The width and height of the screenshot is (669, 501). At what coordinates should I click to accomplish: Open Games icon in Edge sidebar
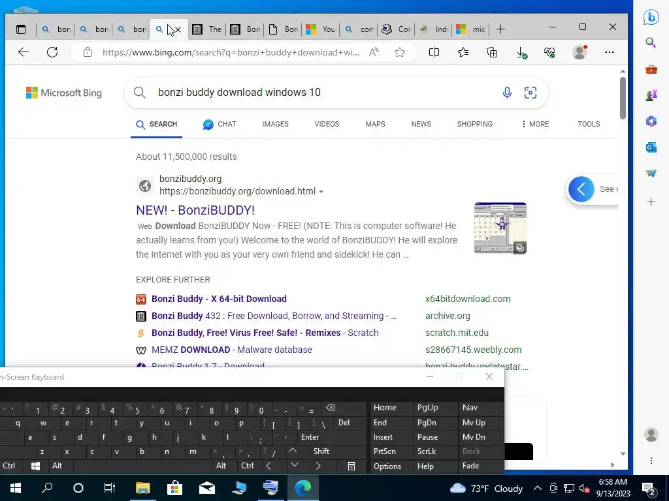click(x=651, y=95)
